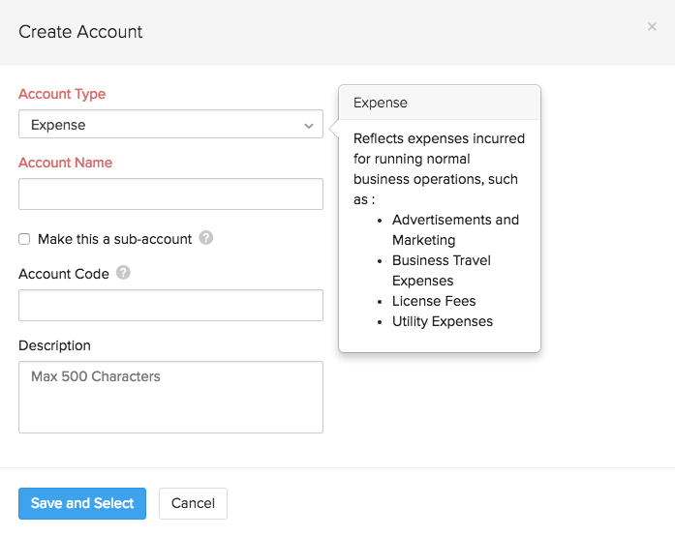Image resolution: width=675 pixels, height=537 pixels.
Task: Click the Description label
Action: point(54,345)
